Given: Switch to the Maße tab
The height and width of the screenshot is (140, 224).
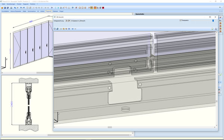Looking at the screenshot, I should click(24, 11).
